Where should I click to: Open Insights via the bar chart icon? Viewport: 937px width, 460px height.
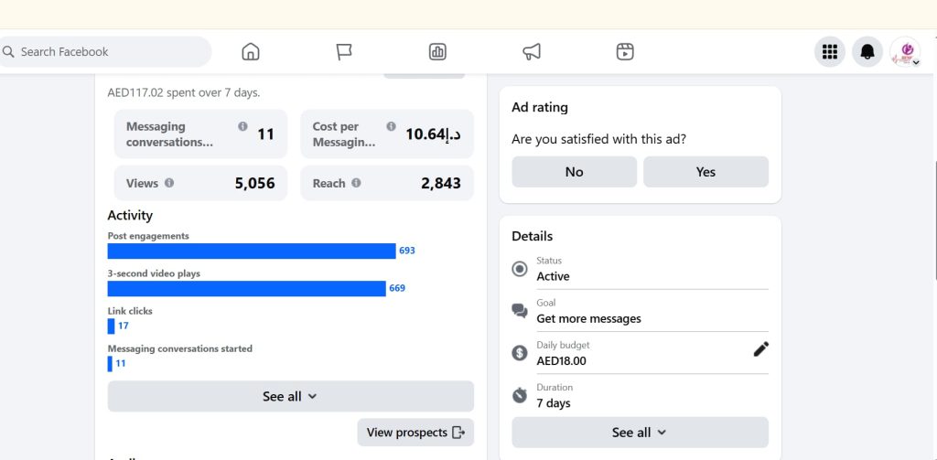click(437, 52)
